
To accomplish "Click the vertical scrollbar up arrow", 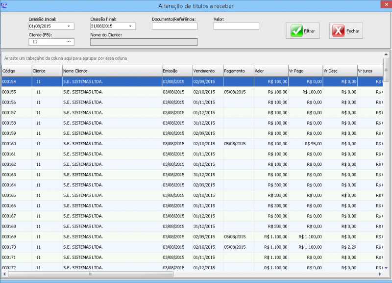I will point(386,54).
